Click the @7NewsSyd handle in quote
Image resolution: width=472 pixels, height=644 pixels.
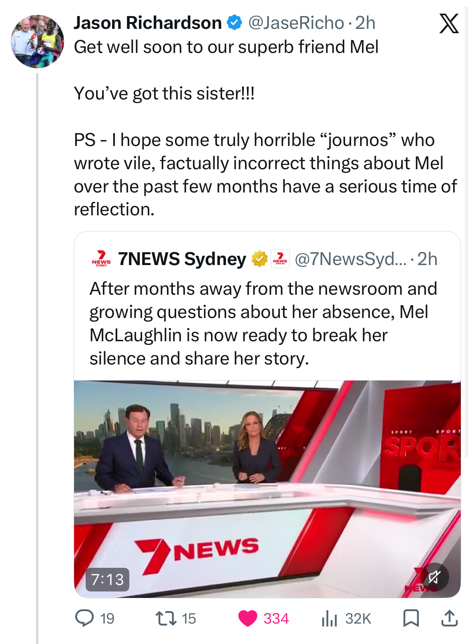[350, 259]
